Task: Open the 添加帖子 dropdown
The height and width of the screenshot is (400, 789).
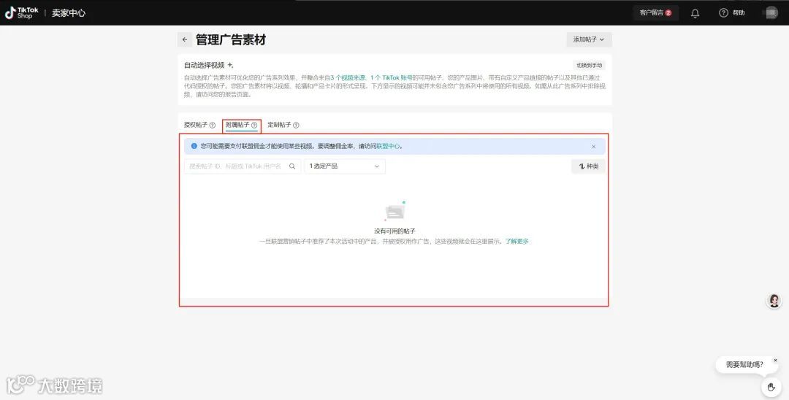Action: [589, 39]
